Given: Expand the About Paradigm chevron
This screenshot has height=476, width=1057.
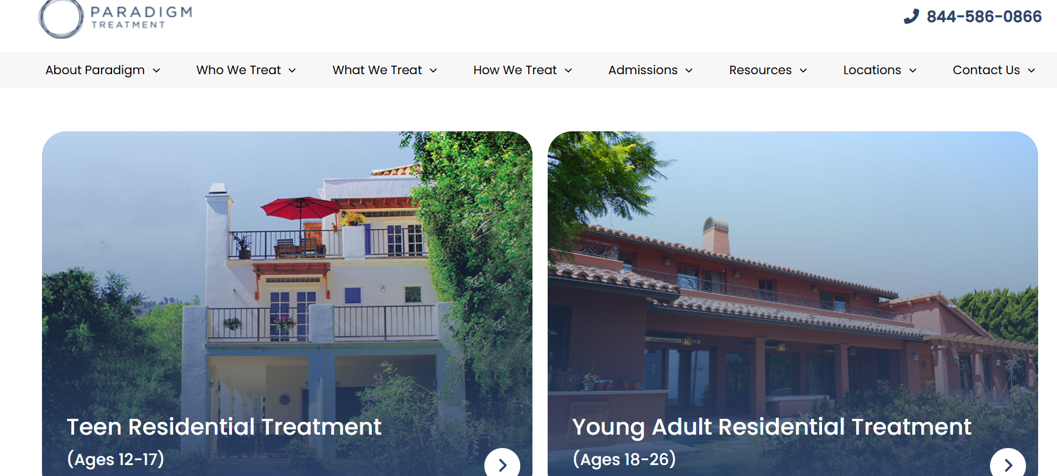Looking at the screenshot, I should (x=156, y=71).
